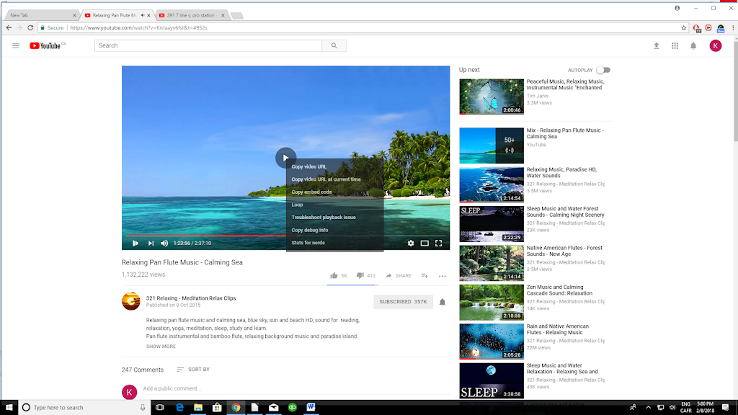Open the player settings gear menu
Screen dimensions: 738x415
point(411,244)
